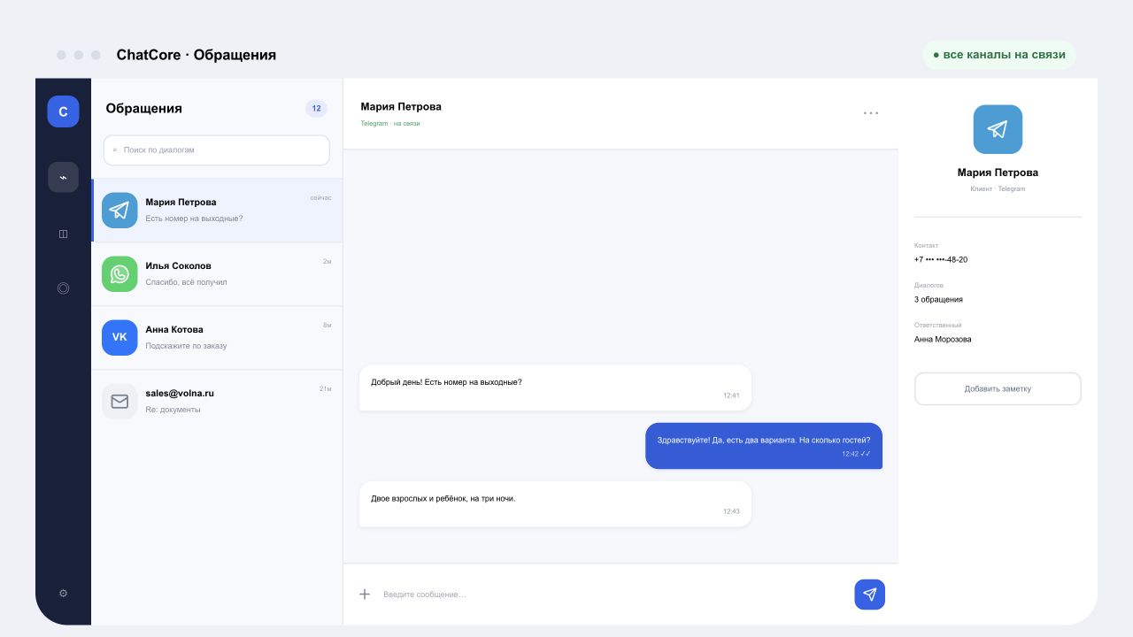Click WhatsApp icon beside Илья Соколов

119,274
